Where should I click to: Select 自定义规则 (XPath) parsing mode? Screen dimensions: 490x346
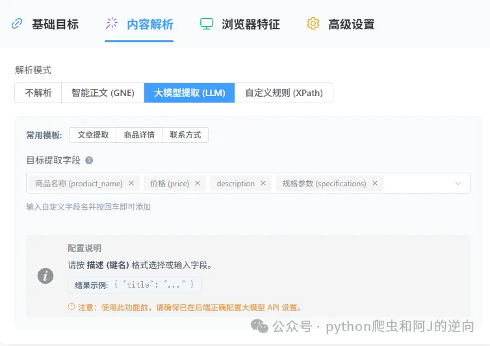coord(284,93)
